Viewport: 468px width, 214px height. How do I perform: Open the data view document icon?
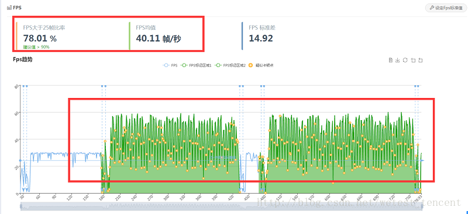pos(390,61)
